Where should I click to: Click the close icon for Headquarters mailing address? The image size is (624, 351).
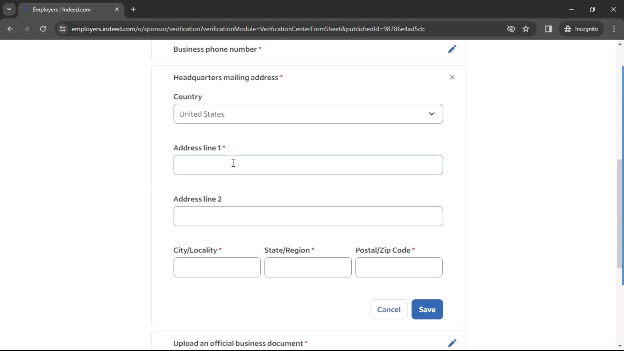tap(452, 77)
